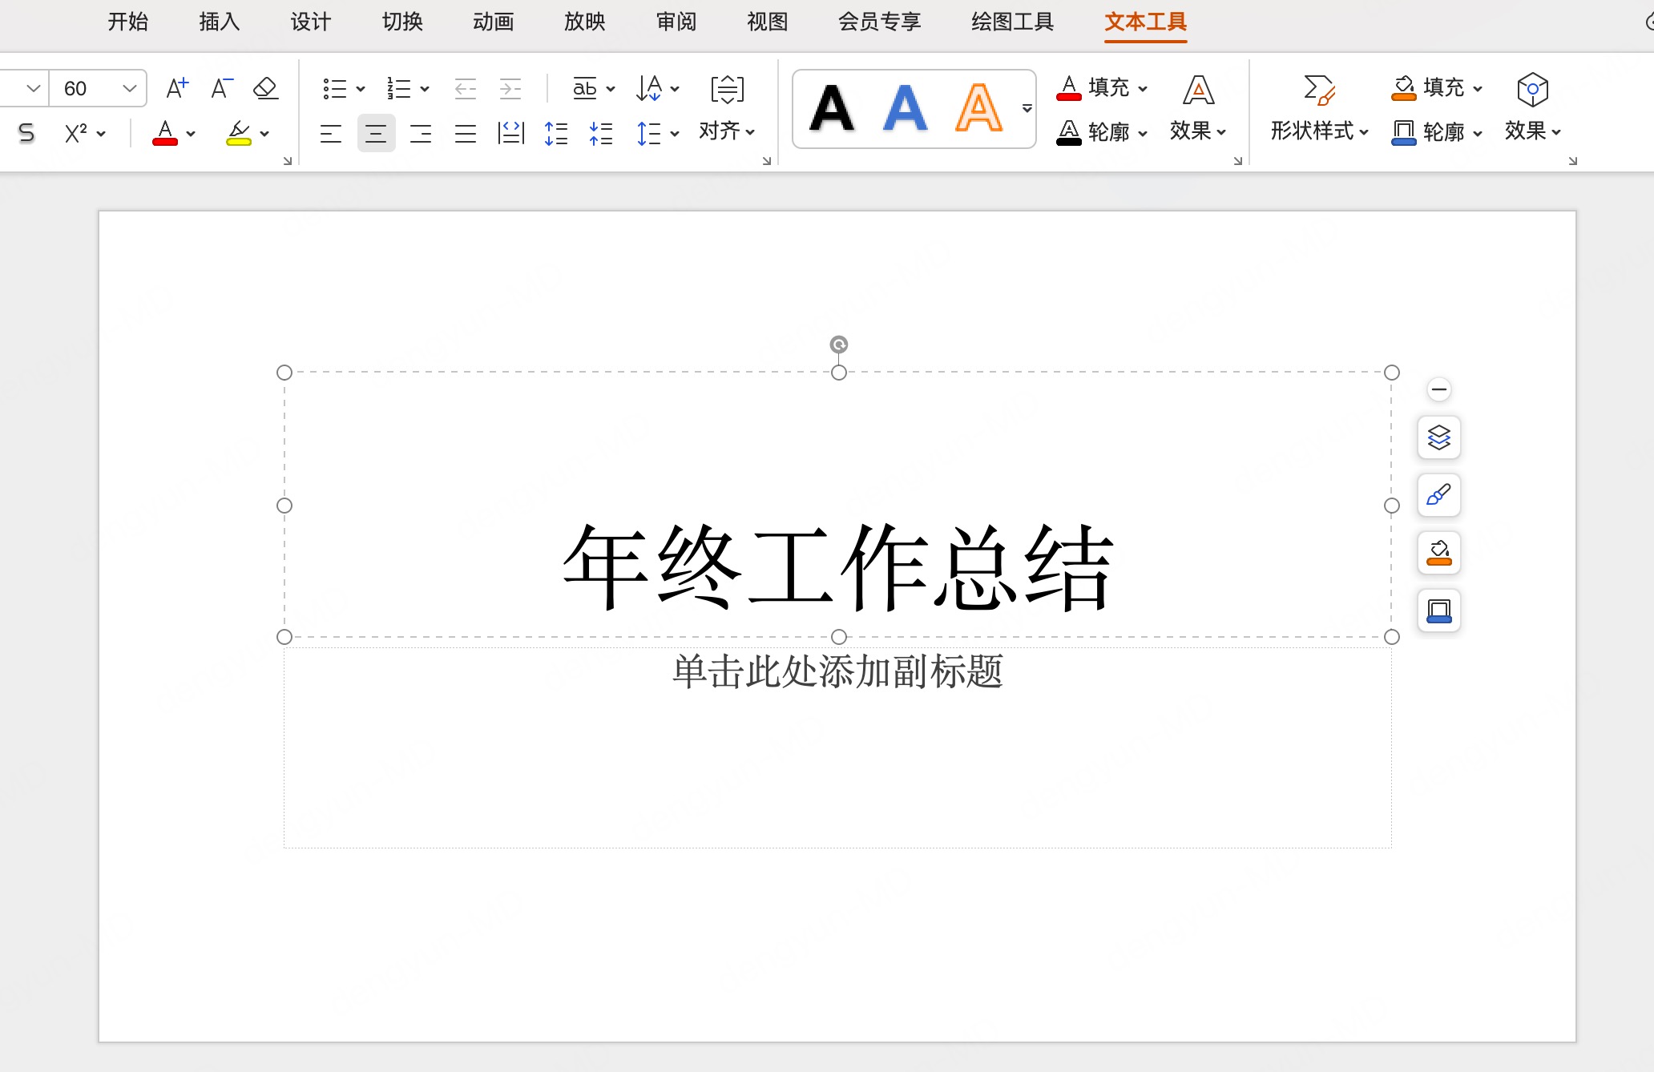
Task: Click the floating format brush icon
Action: click(1439, 495)
